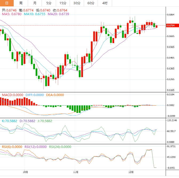Click the K value in KDJ panel
179x178 pixels.
(x=10, y=121)
